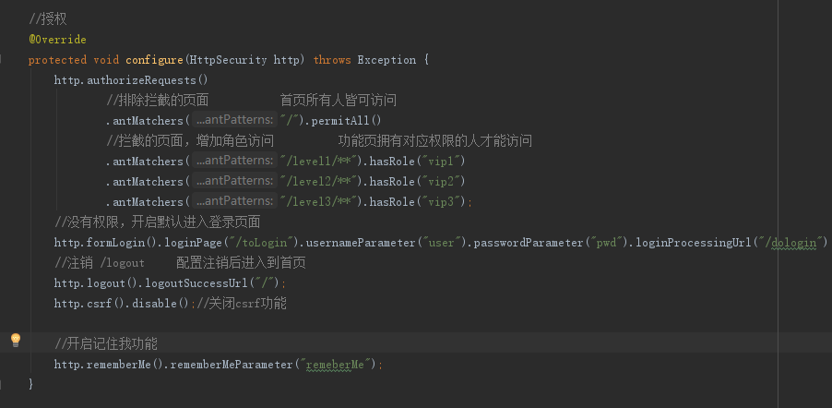The width and height of the screenshot is (832, 408).
Task: Expand the antPatterns hint for "/" matcher
Action: click(234, 120)
